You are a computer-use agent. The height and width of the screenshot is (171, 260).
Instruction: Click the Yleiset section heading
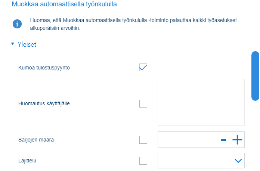pos(27,44)
